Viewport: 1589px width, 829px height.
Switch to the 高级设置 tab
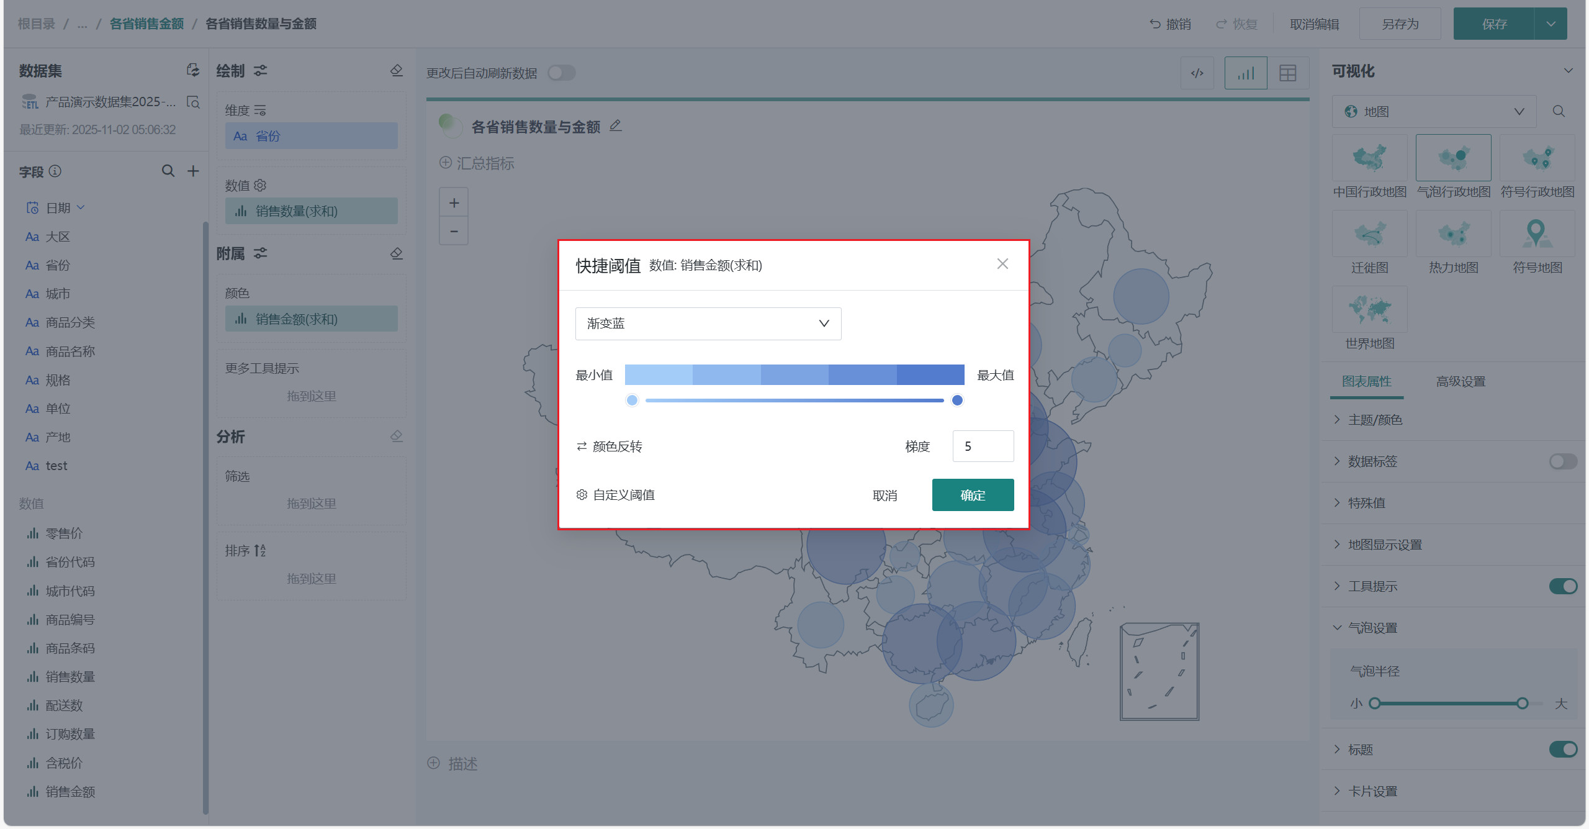click(x=1460, y=381)
